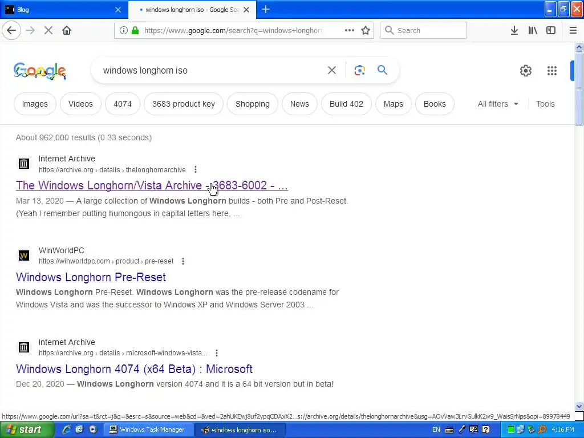Click the EN language indicator
The width and height of the screenshot is (584, 438).
click(x=436, y=430)
